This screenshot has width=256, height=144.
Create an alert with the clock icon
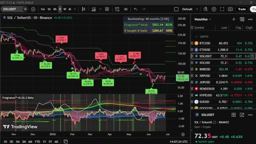pyautogui.click(x=117, y=9)
